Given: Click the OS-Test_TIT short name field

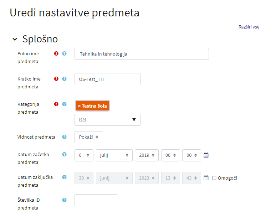Looking at the screenshot, I should click(107, 79).
